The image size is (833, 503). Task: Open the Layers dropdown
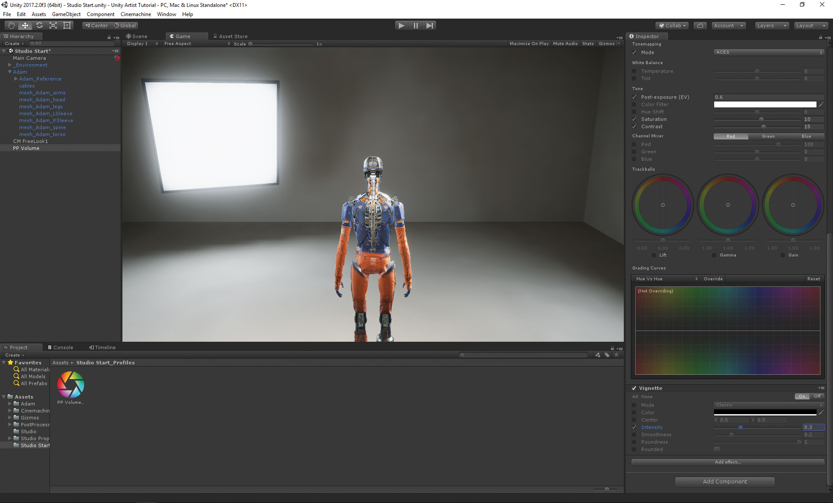pos(771,26)
